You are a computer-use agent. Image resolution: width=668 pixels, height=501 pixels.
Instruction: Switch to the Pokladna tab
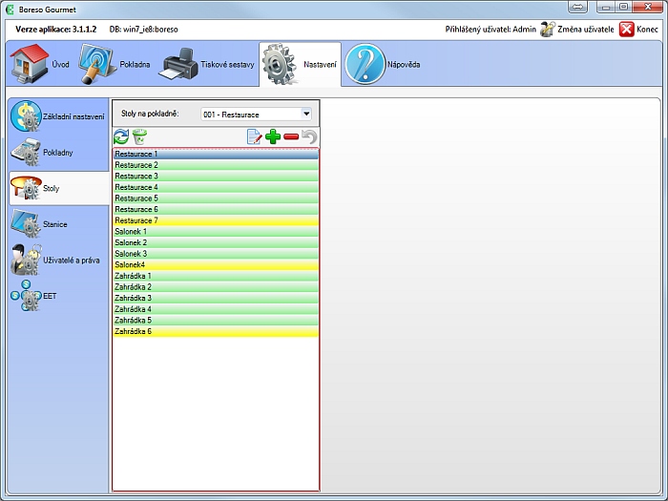click(113, 65)
